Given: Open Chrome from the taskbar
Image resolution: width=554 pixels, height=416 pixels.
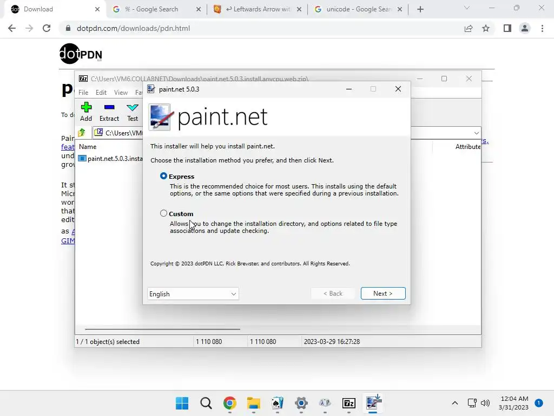Looking at the screenshot, I should 229,403.
